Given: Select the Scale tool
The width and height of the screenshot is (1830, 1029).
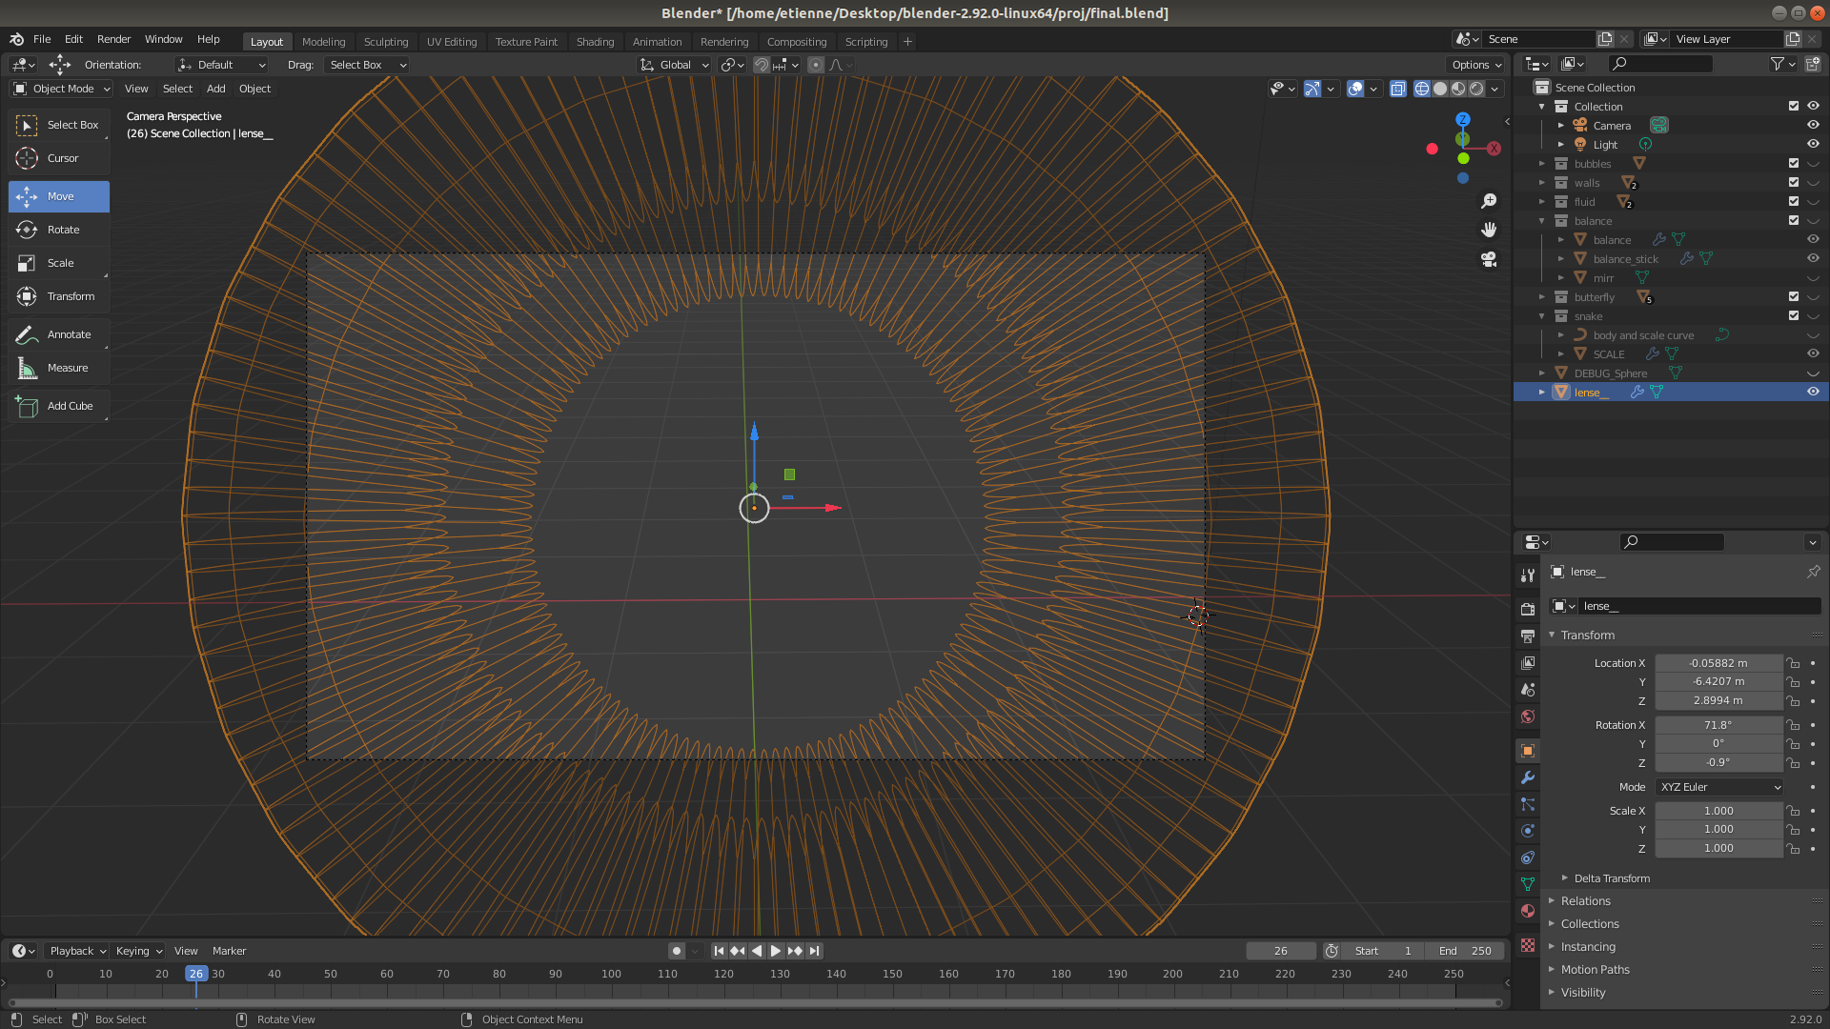Looking at the screenshot, I should 58,263.
